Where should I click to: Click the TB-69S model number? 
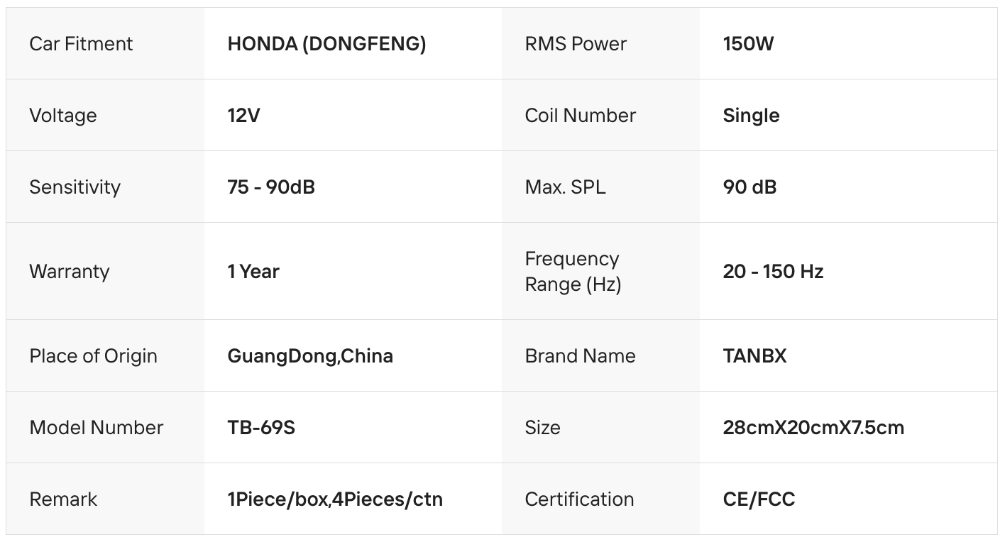click(x=261, y=428)
